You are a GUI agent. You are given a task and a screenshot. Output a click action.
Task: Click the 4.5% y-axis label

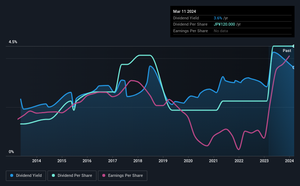tap(13, 42)
